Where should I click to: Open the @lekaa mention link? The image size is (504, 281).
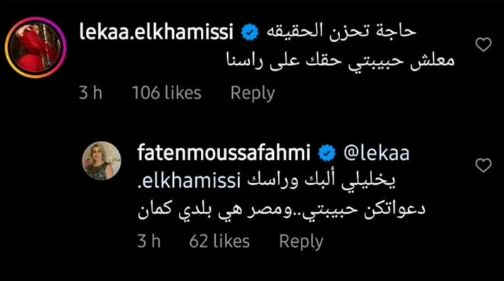pyautogui.click(x=376, y=153)
